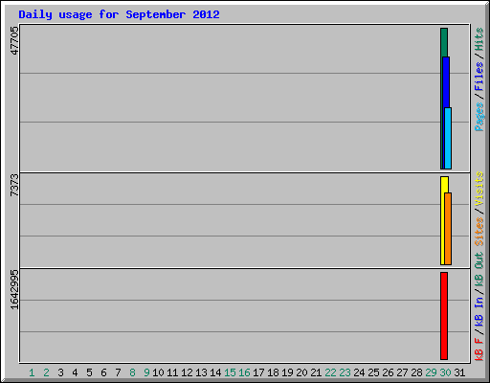Image resolution: width=490 pixels, height=383 pixels.
Task: Click day 14 on the x-axis
Action: click(x=215, y=372)
